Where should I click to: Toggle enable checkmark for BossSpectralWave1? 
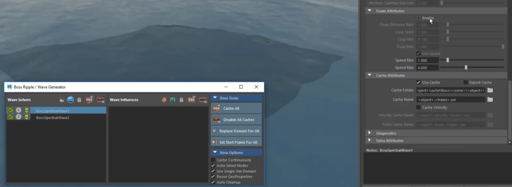tap(10, 110)
